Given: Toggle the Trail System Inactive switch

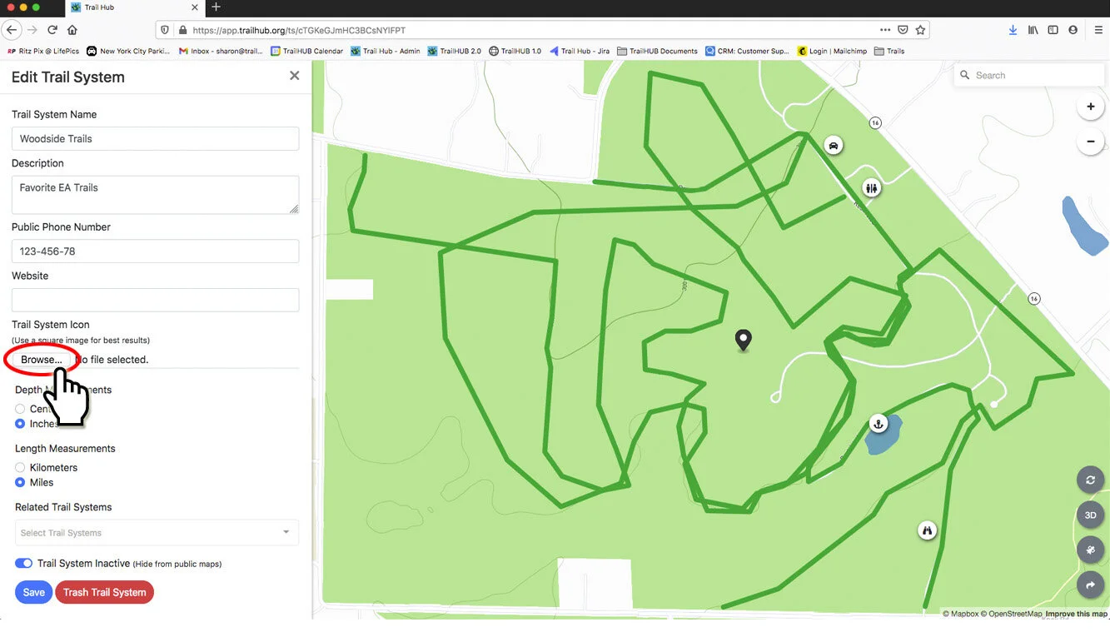Looking at the screenshot, I should (23, 564).
